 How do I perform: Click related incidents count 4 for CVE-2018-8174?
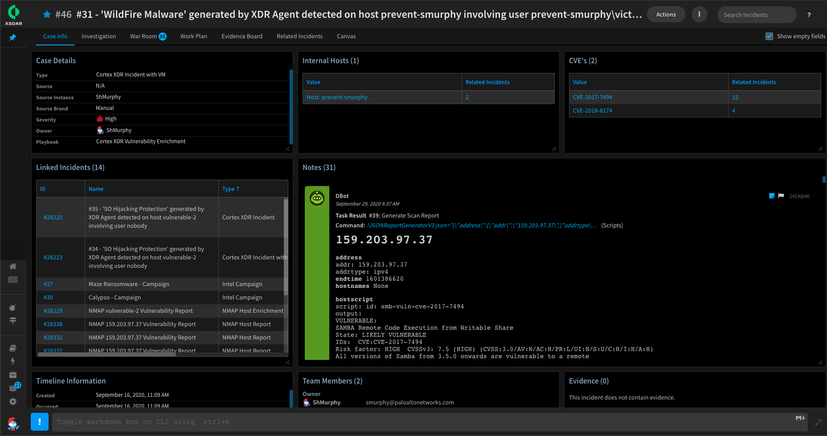[733, 111]
